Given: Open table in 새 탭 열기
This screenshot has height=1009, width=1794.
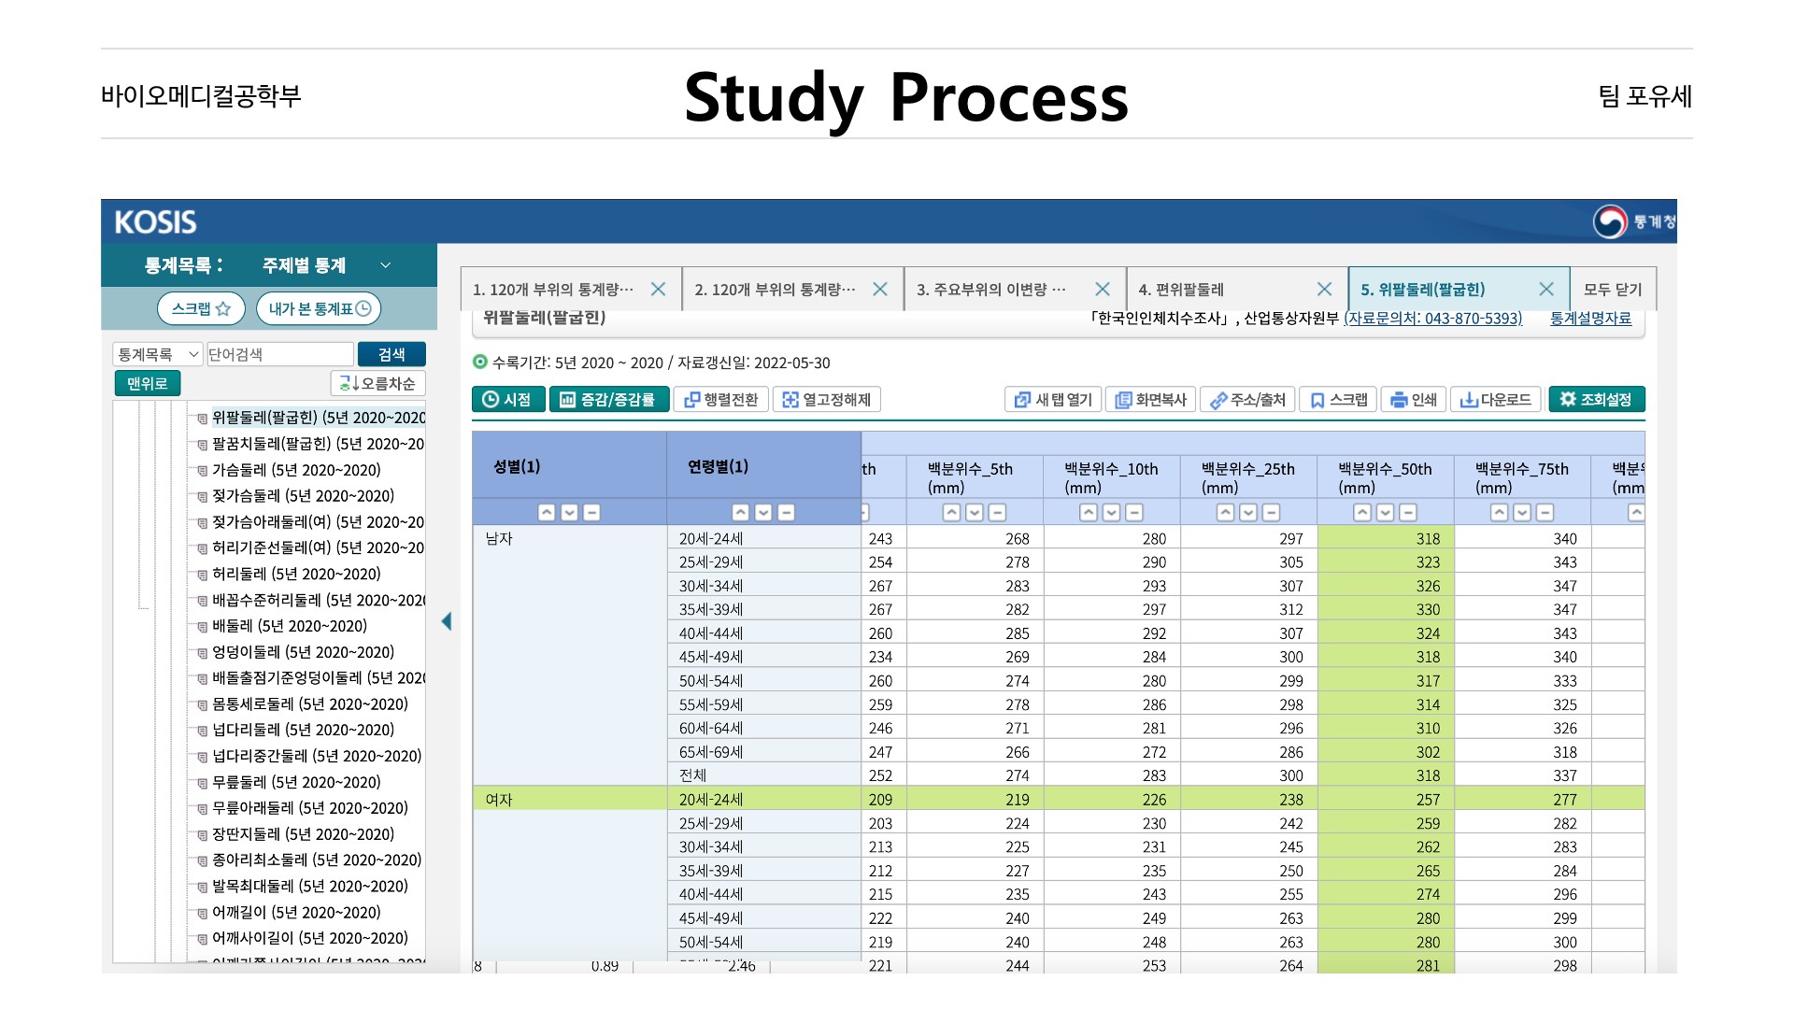Looking at the screenshot, I should point(1053,400).
